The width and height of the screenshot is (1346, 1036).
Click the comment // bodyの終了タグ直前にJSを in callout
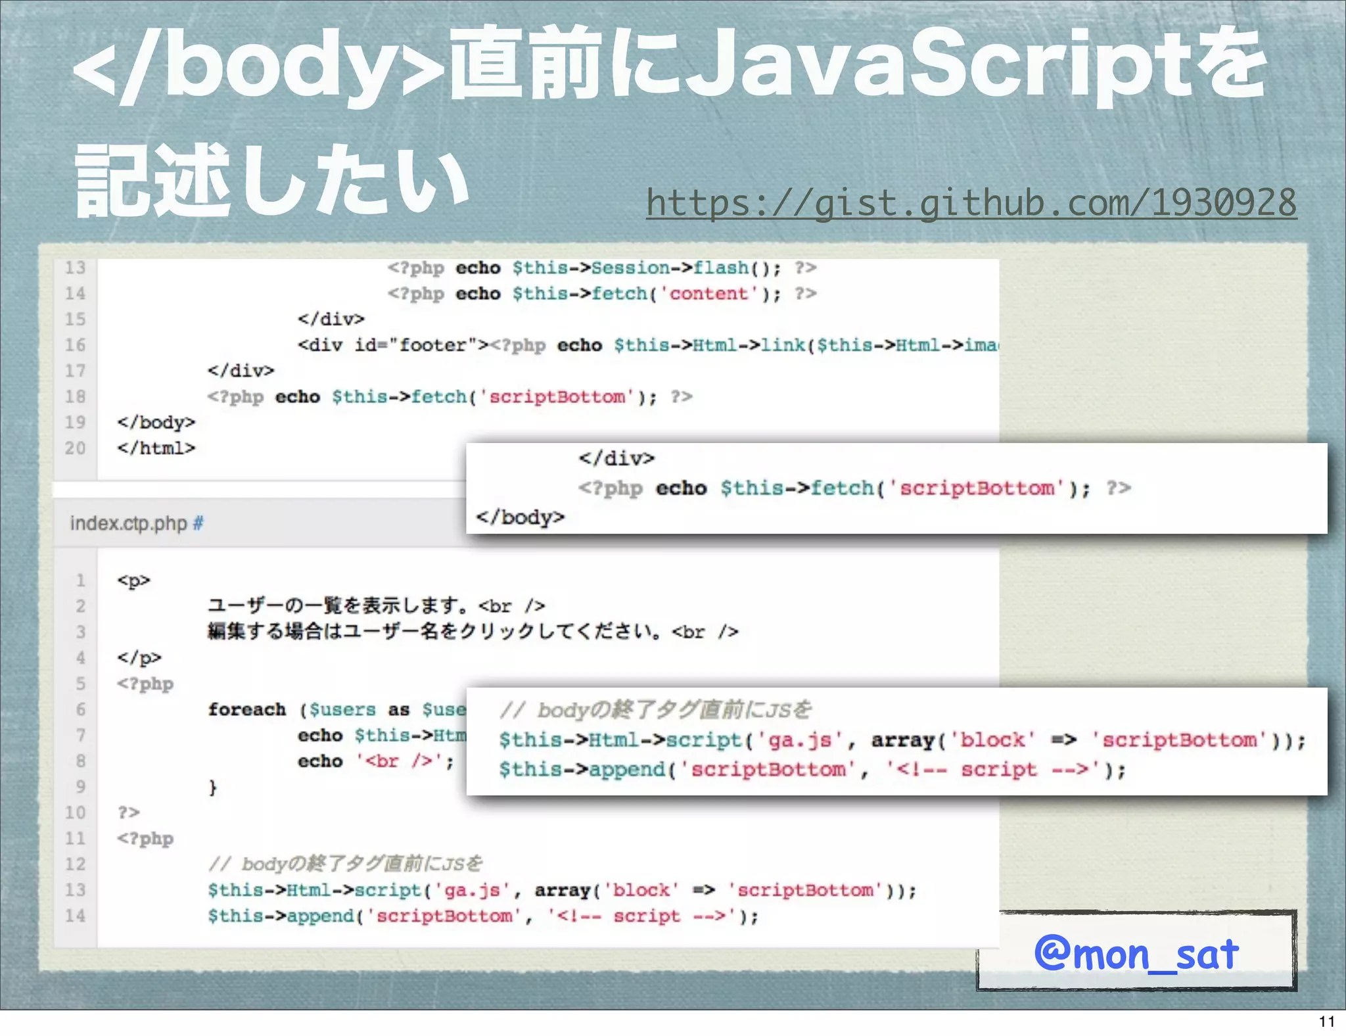[x=656, y=710]
